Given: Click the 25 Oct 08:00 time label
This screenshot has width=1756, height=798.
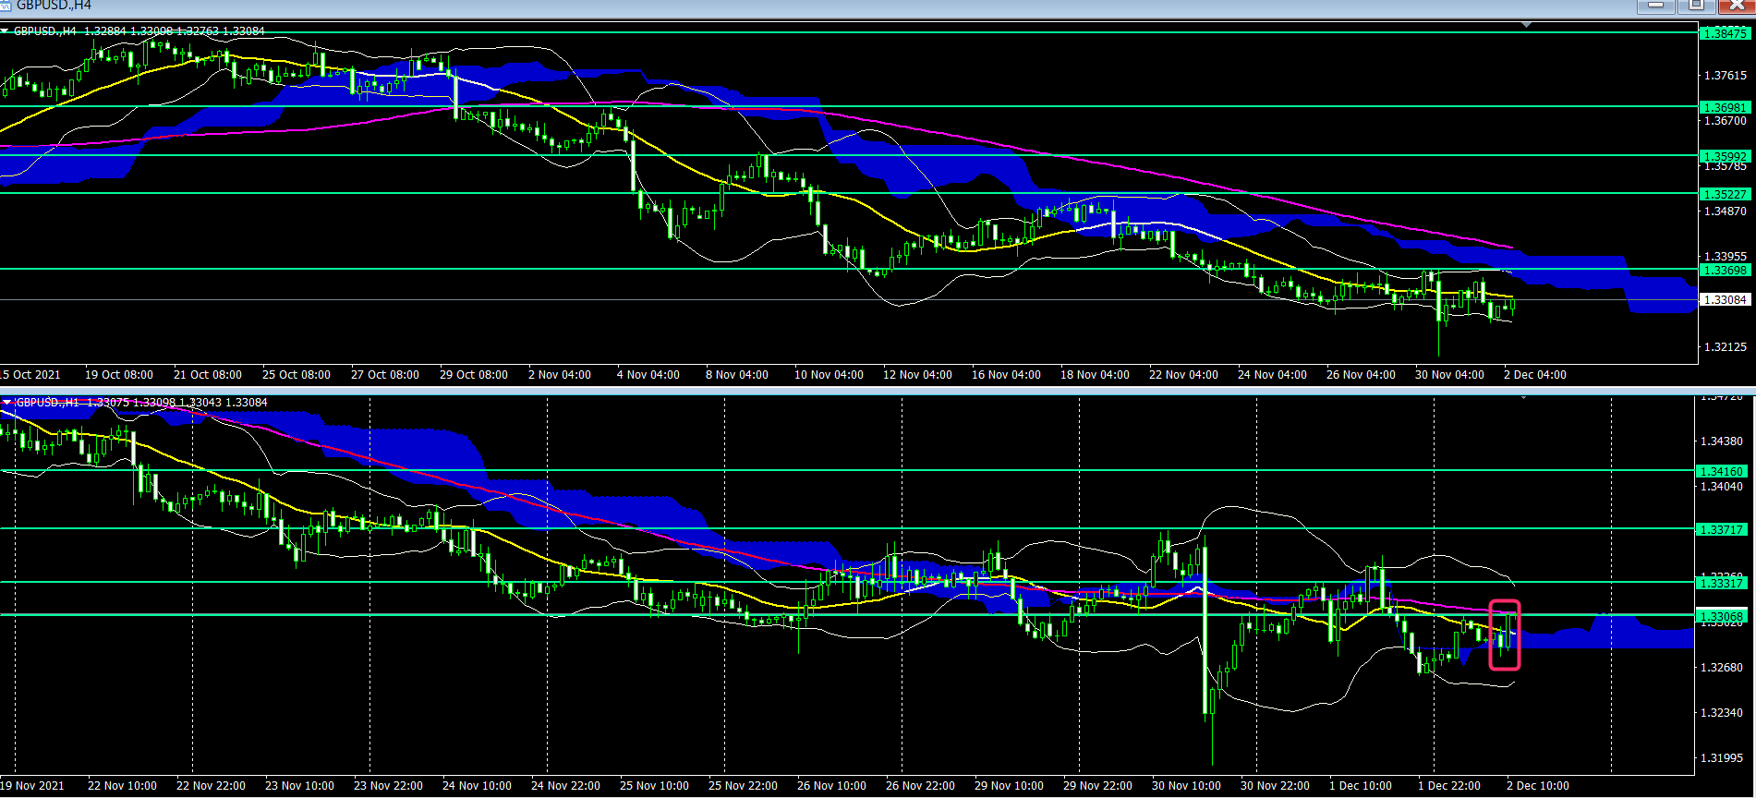Looking at the screenshot, I should (297, 375).
